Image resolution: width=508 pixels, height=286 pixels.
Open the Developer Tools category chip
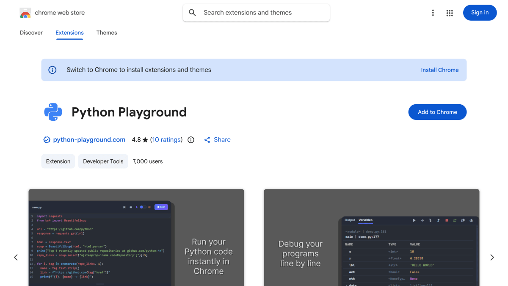tap(103, 161)
